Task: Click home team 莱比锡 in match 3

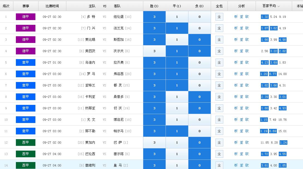Action: point(90,39)
